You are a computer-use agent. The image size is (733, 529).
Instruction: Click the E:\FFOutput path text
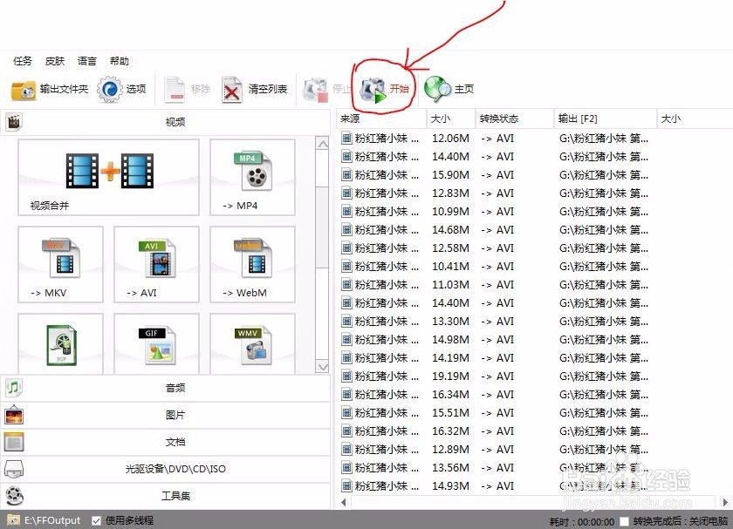(x=52, y=520)
